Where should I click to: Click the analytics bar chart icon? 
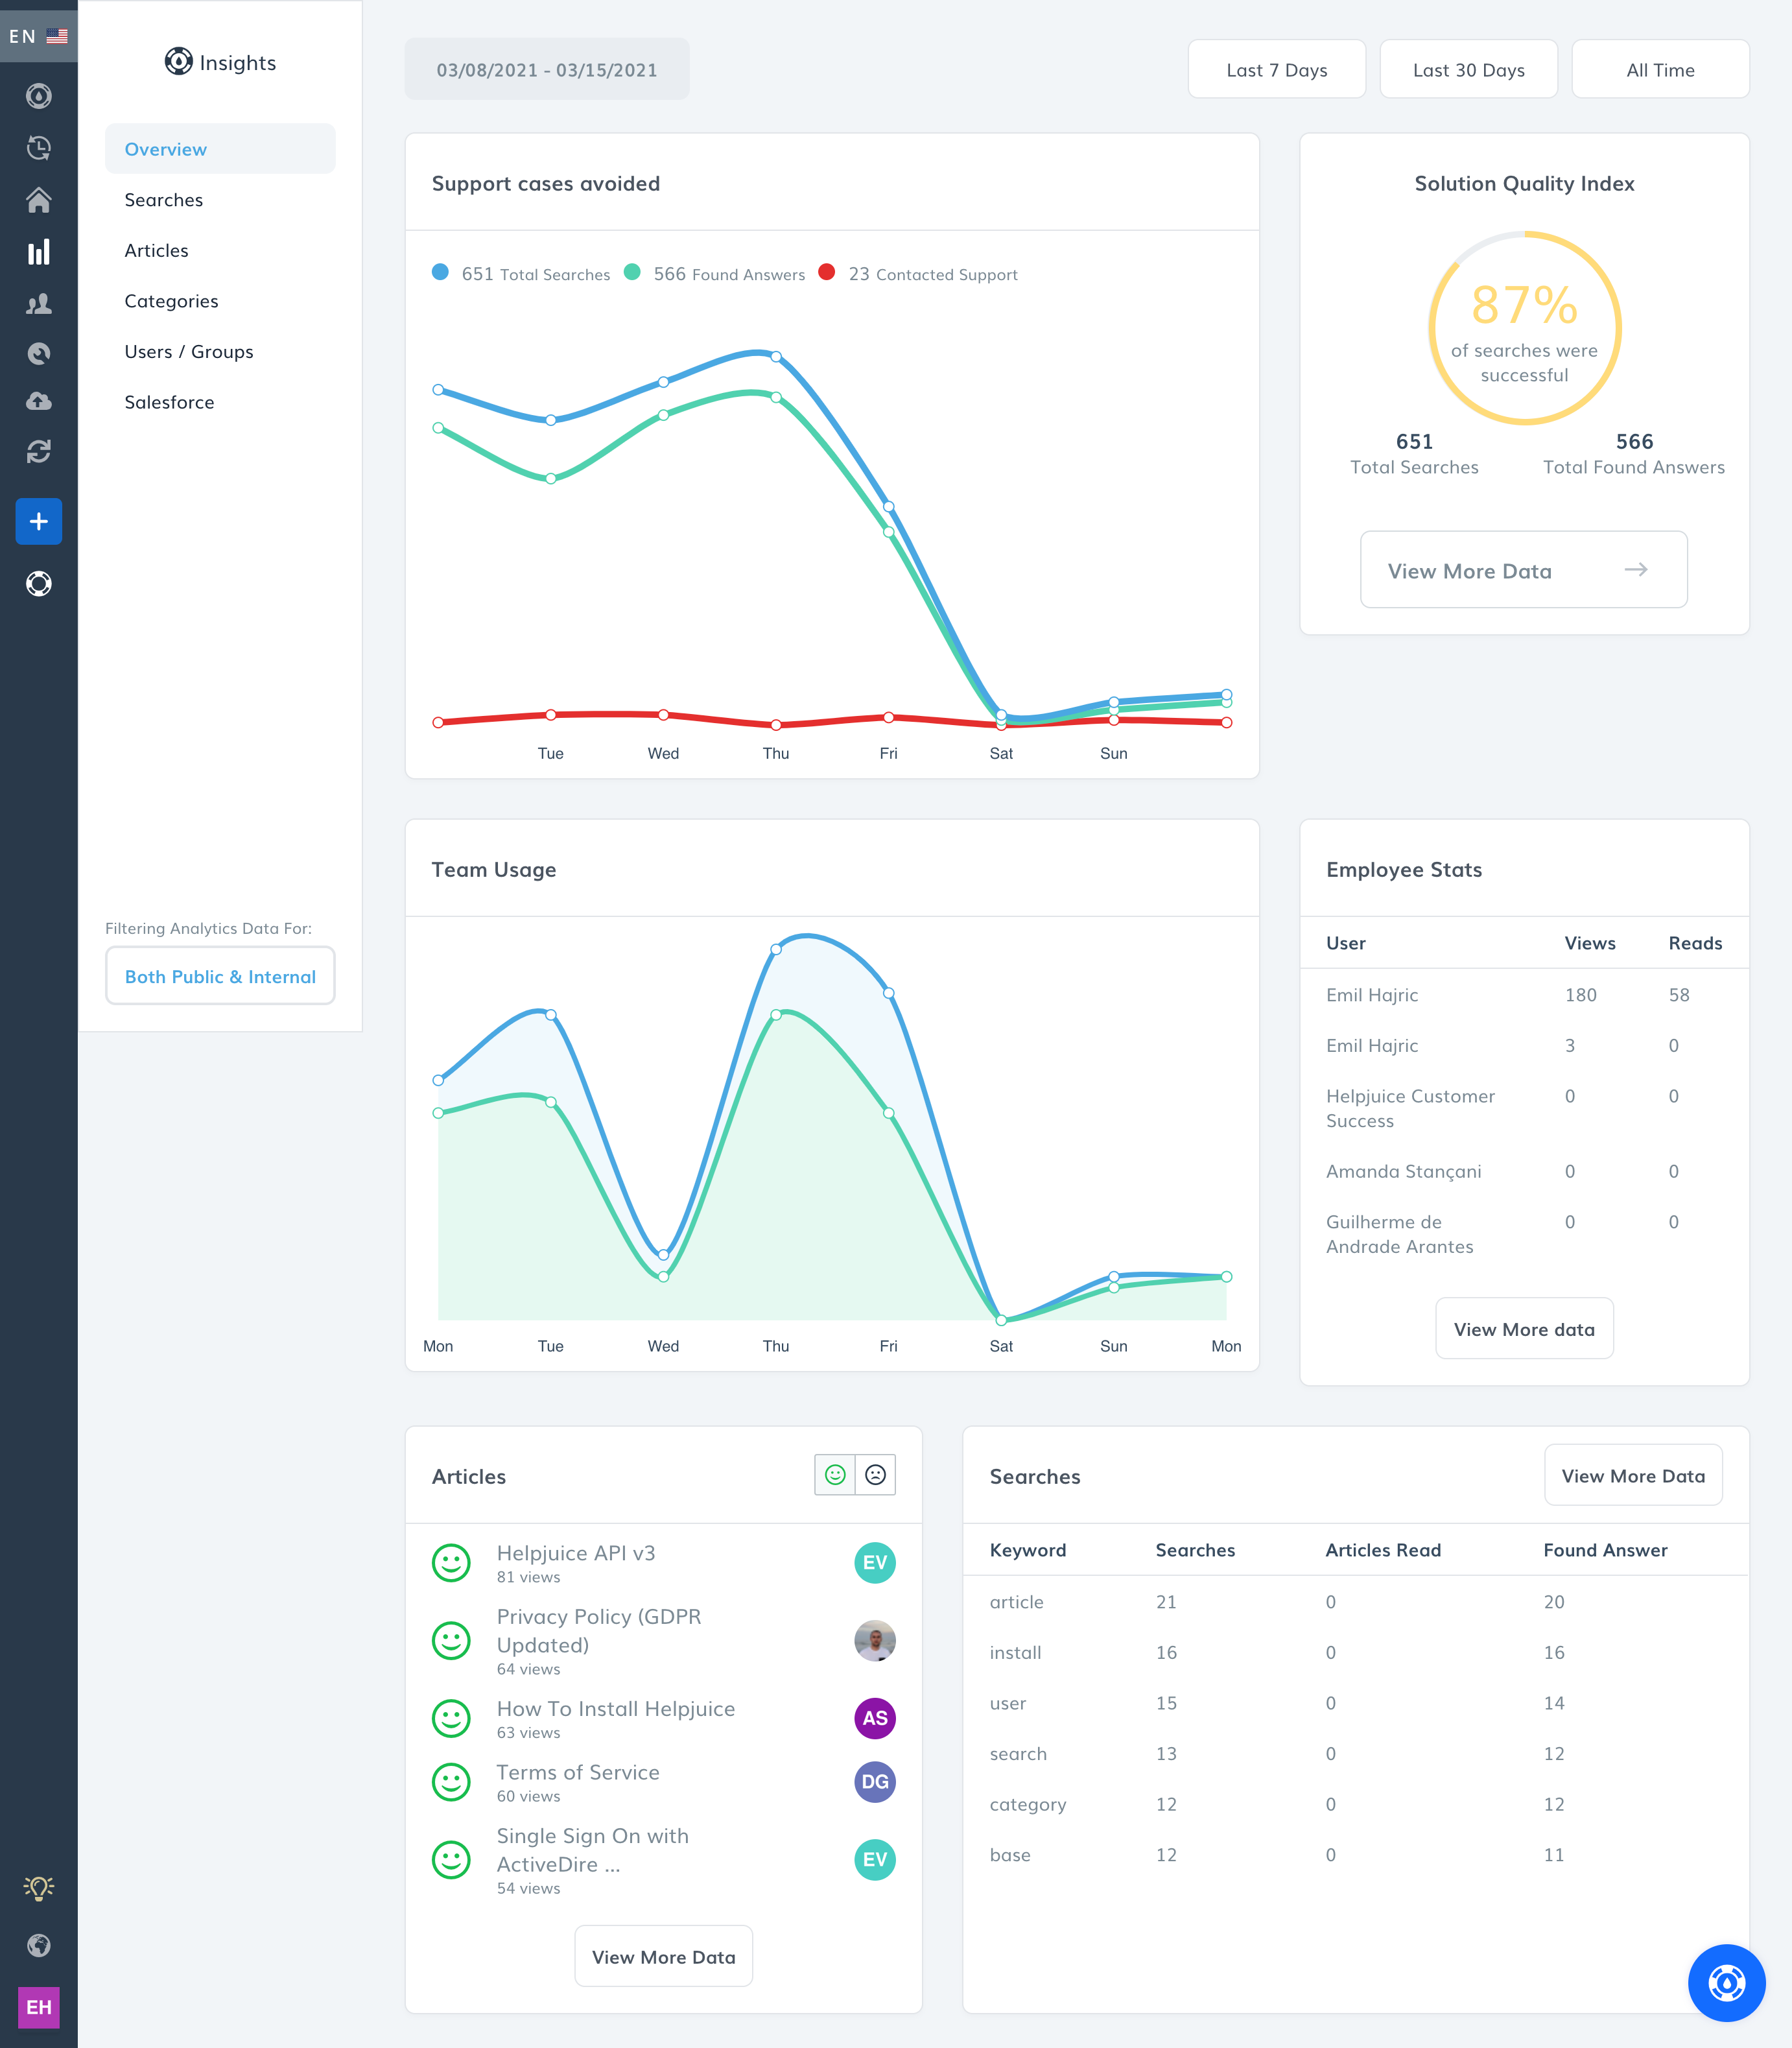(x=38, y=252)
